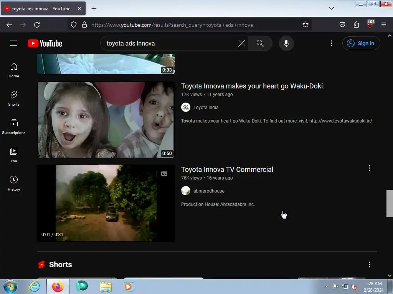Viewport: 393px width, 294px height.
Task: Expand the list all tabs chevron
Action: point(331,8)
